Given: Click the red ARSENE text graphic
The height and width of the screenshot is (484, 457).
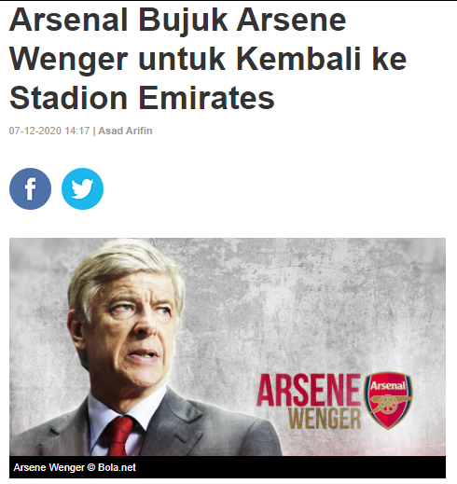Looking at the screenshot, I should 309,390.
